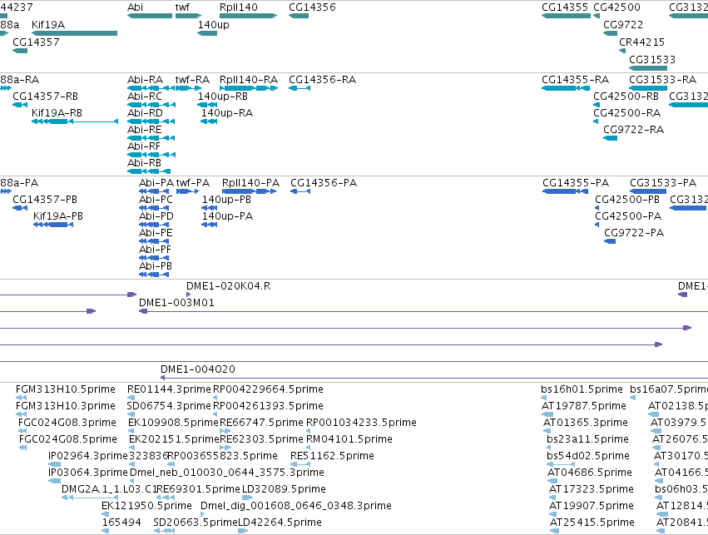This screenshot has width=708, height=535.
Task: Click the IP02964.3prime EST
Action: pyautogui.click(x=54, y=464)
